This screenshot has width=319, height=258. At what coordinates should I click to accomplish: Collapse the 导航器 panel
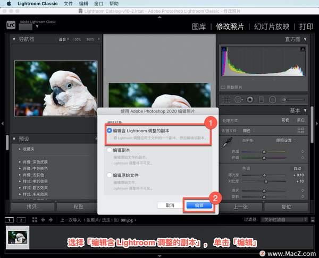[14, 39]
